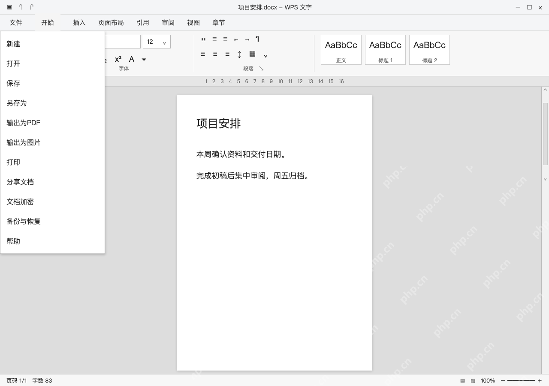Click the line 本周确认资料和交付日期。

point(241,154)
